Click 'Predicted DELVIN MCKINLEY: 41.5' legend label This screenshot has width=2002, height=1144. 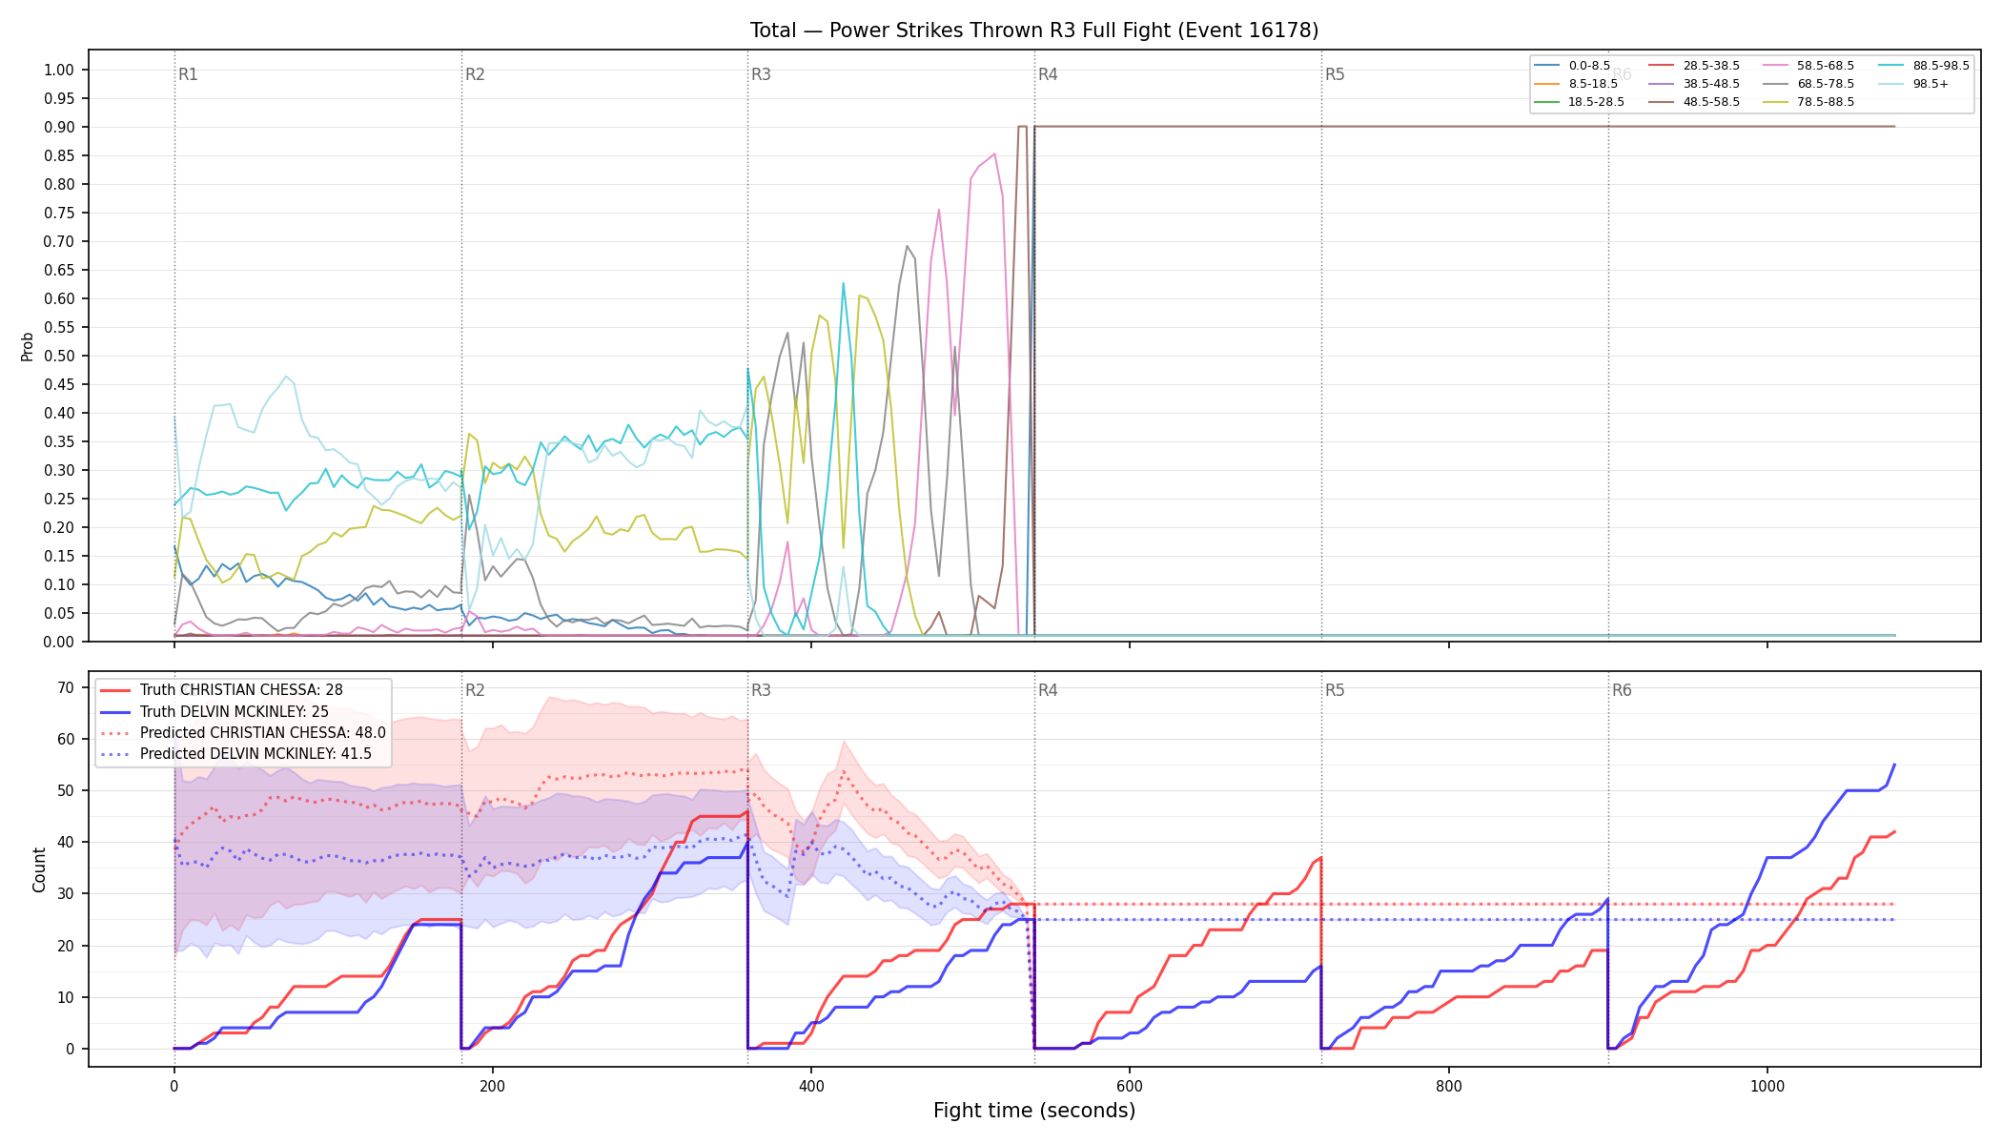point(256,754)
